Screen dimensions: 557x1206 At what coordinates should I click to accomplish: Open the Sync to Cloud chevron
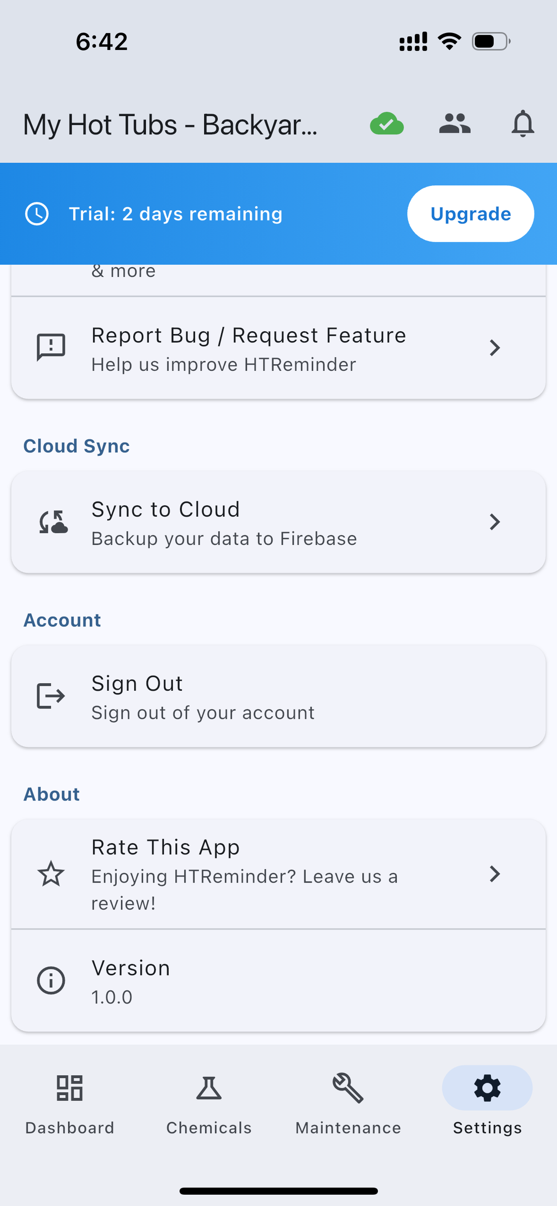click(495, 522)
